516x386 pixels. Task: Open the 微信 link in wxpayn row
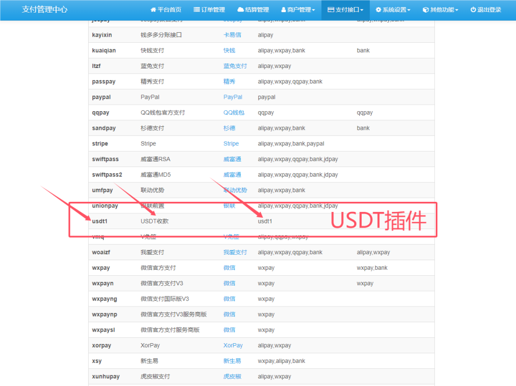pos(229,283)
